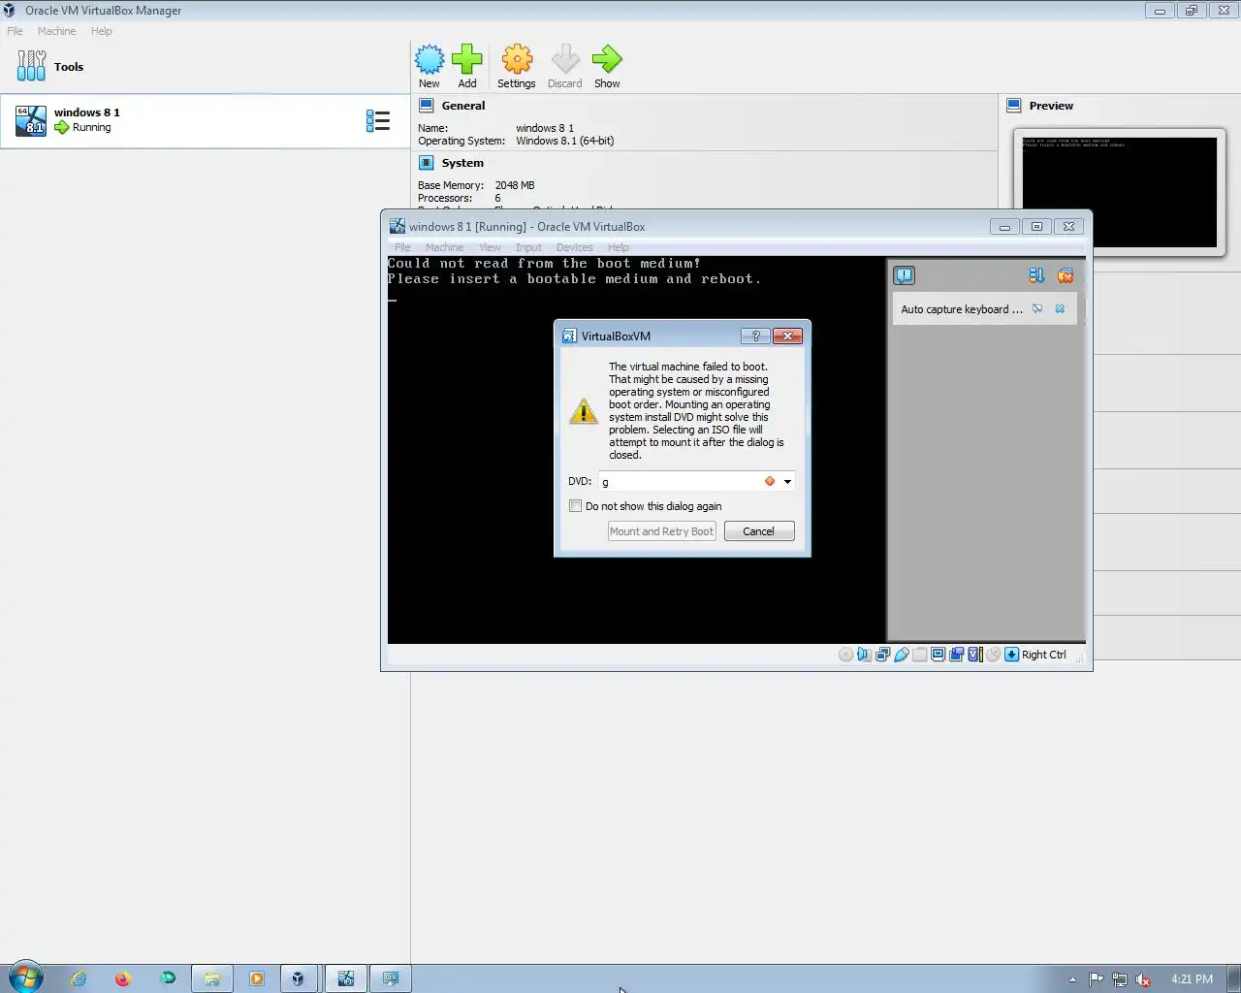This screenshot has height=993, width=1241.
Task: Click the muted volume icon in system tray
Action: (1143, 979)
